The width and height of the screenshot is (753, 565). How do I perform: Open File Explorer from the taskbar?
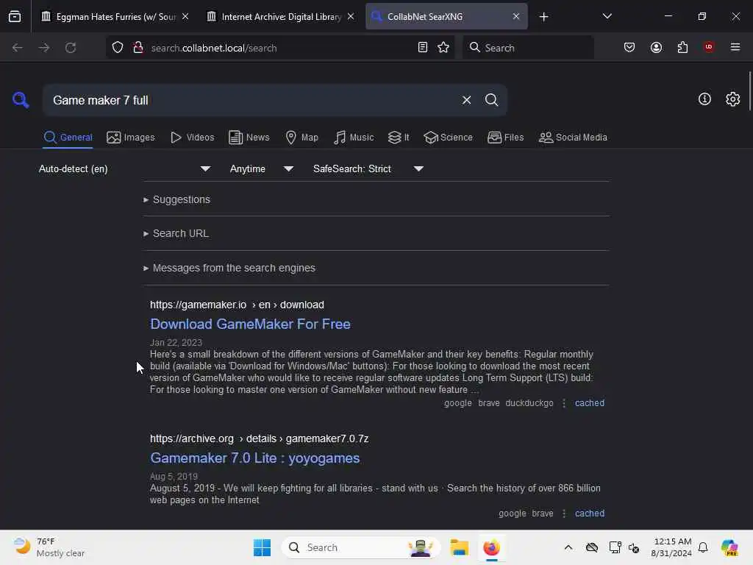(x=459, y=547)
